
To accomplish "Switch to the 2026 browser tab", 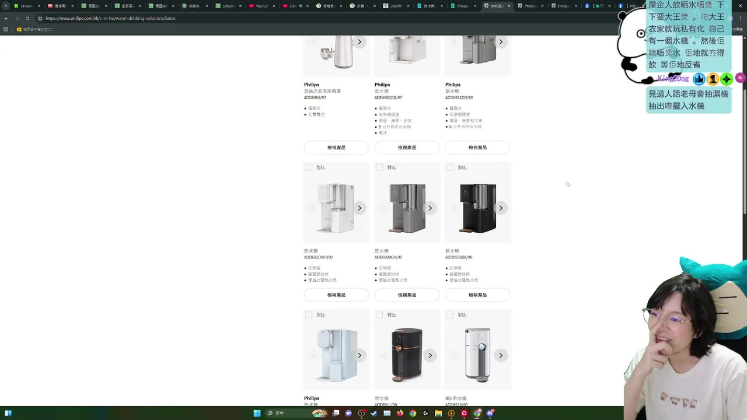I will tap(395, 6).
